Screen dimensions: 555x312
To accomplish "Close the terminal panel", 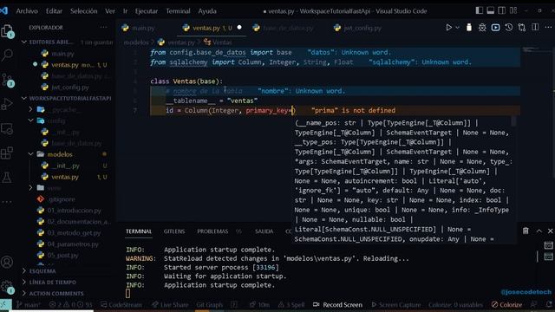I will click(550, 231).
